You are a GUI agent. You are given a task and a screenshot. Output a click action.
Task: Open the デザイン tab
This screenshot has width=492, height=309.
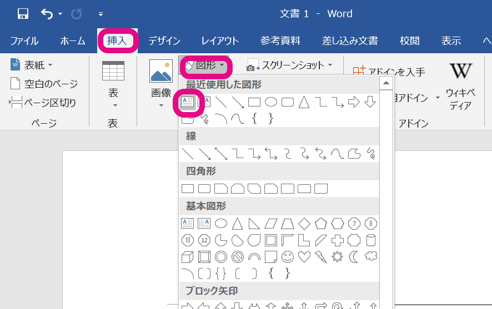(164, 40)
